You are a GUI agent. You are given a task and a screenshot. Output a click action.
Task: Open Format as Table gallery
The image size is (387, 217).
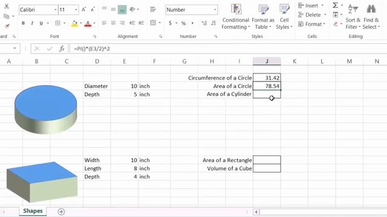click(263, 16)
